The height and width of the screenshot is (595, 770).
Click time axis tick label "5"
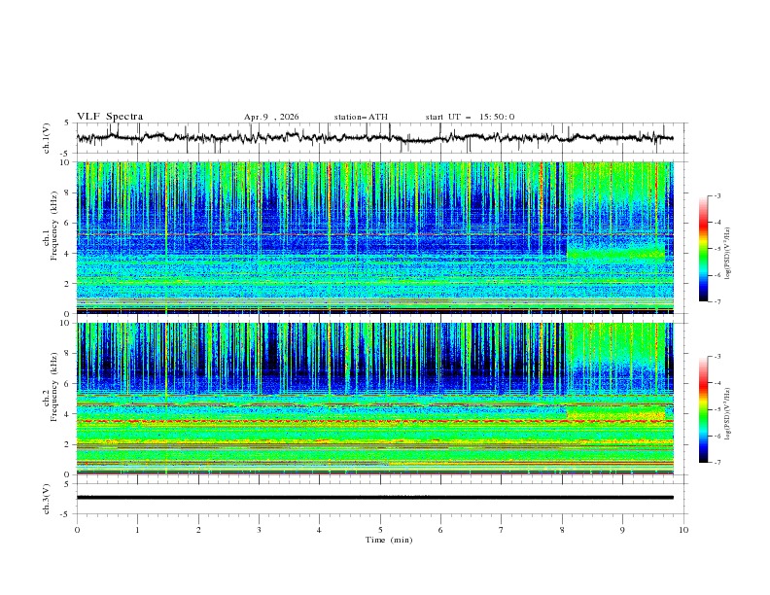380,530
